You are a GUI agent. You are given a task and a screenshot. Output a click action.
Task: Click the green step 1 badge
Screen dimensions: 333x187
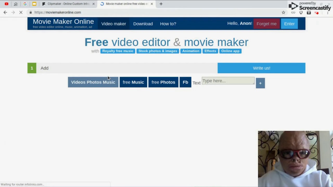click(32, 68)
